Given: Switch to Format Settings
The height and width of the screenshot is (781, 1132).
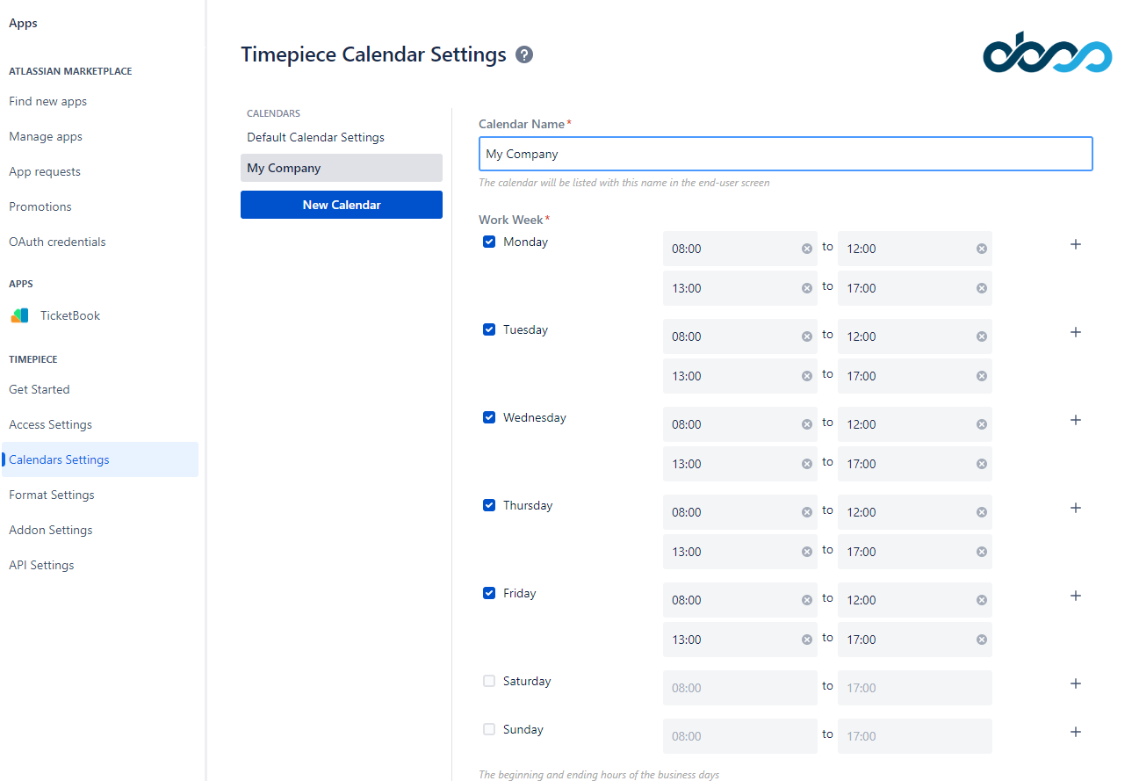Looking at the screenshot, I should pyautogui.click(x=51, y=495).
